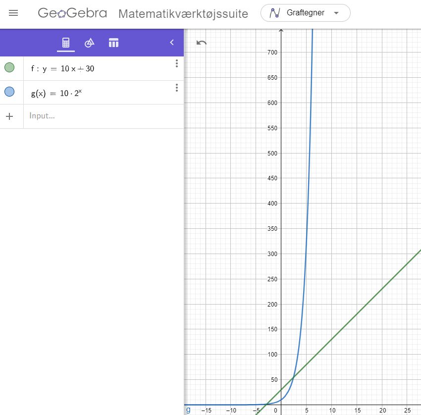The image size is (421, 415).
Task: Click the 700 label on y-axis
Action: click(272, 52)
